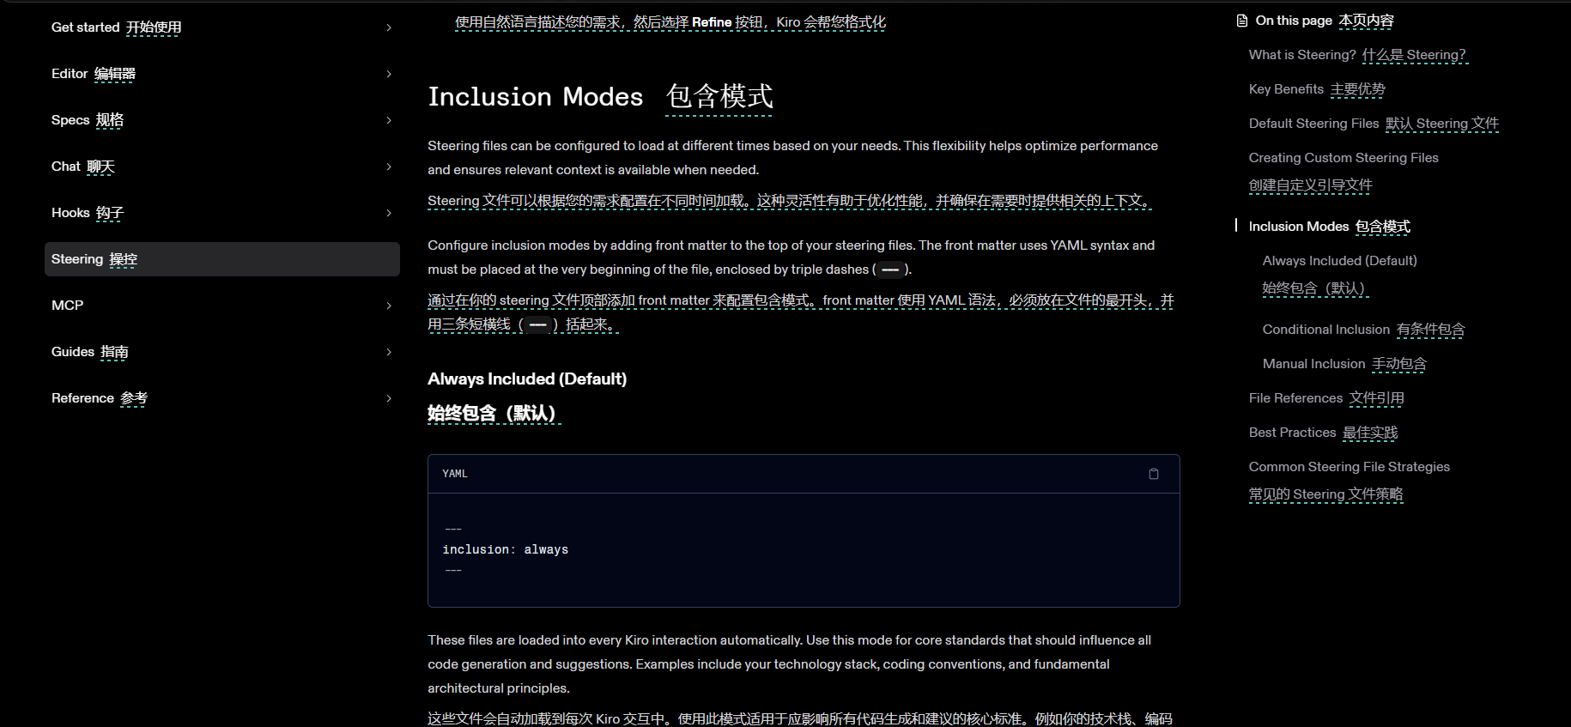This screenshot has width=1571, height=727.
Task: Jump to What is Steering? section
Action: pos(1358,55)
